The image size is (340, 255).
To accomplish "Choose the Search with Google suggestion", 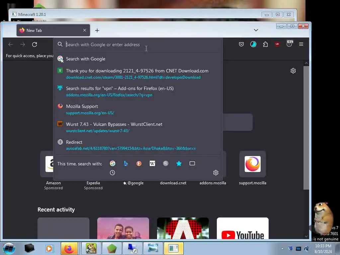I will [138, 59].
